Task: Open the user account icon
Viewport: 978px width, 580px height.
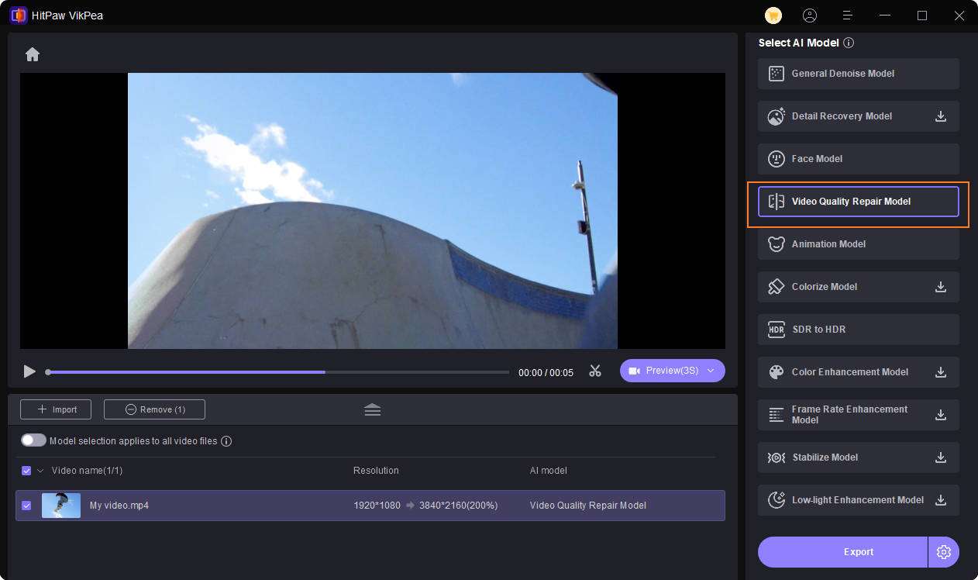Action: coord(810,16)
